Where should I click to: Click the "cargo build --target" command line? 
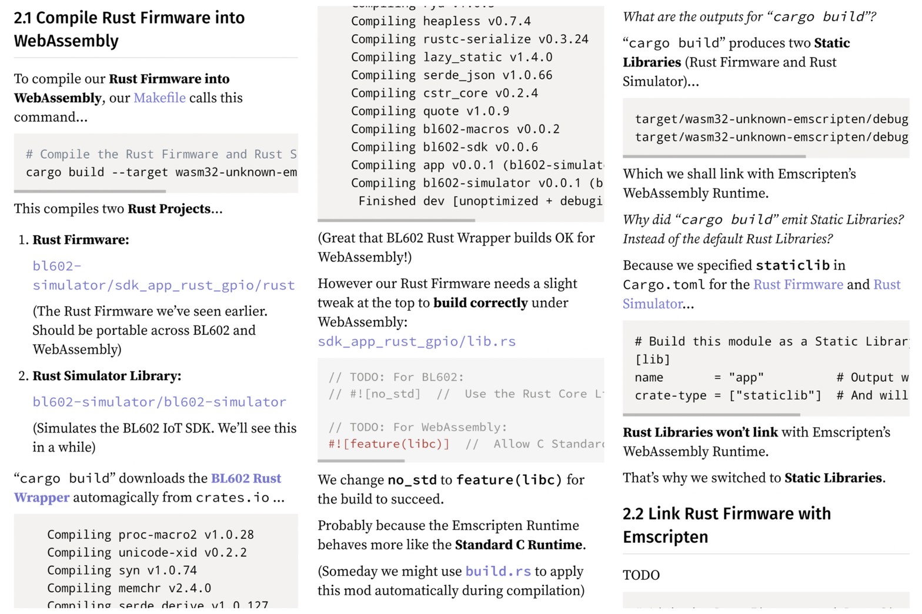pyautogui.click(x=161, y=172)
